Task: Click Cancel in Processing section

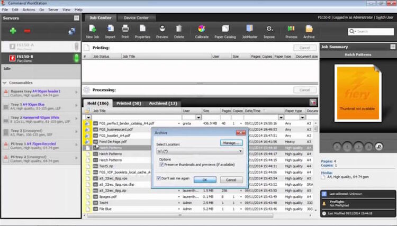Action: pyautogui.click(x=305, y=90)
